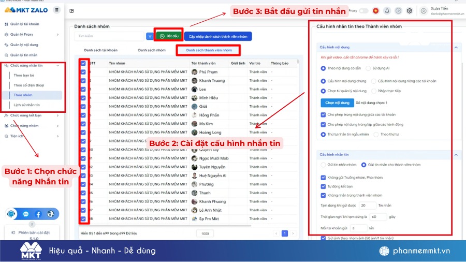This screenshot has height=262, width=466.
Task: Select Theo nhóm submenu item
Action: 32,95
